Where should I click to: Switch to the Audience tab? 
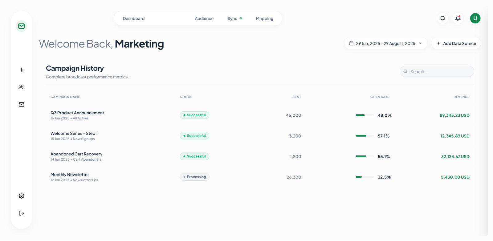click(x=204, y=18)
